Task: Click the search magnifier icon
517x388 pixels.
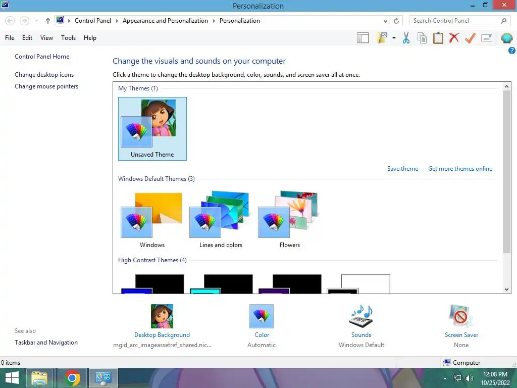Action: (503, 21)
